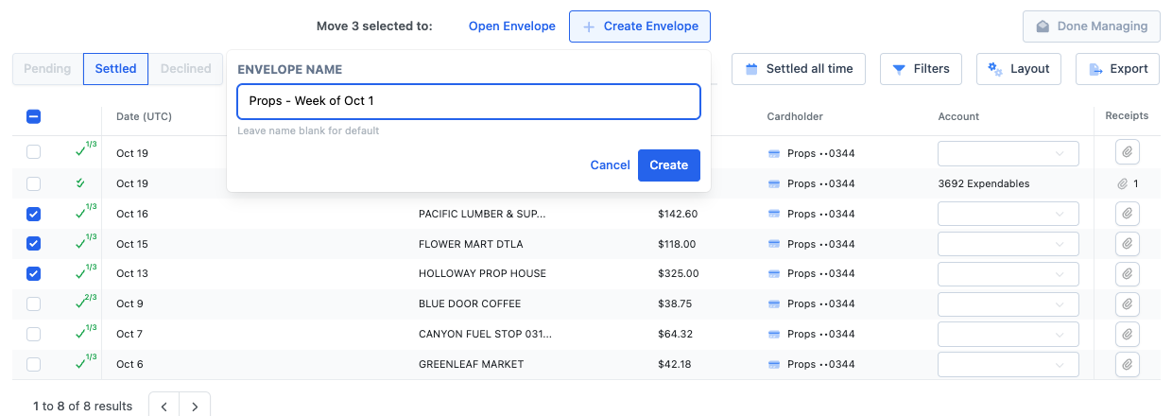Check the Blue Door Coffee row
1172x416 pixels.
point(33,304)
